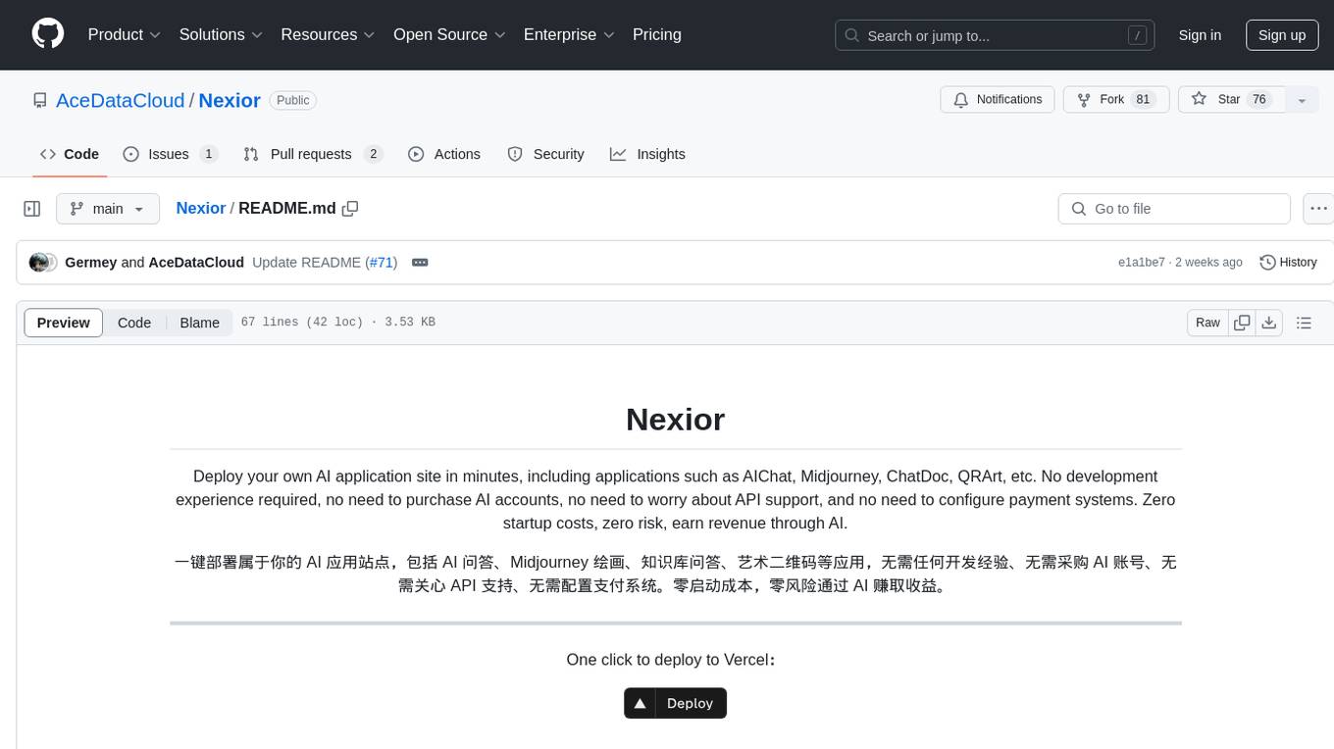Screen dimensions: 1334x749
Task: Open the star lists dropdown arrow
Action: pyautogui.click(x=1302, y=100)
